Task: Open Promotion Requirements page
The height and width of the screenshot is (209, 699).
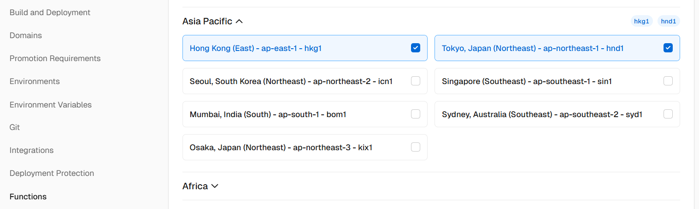Action: coord(55,58)
